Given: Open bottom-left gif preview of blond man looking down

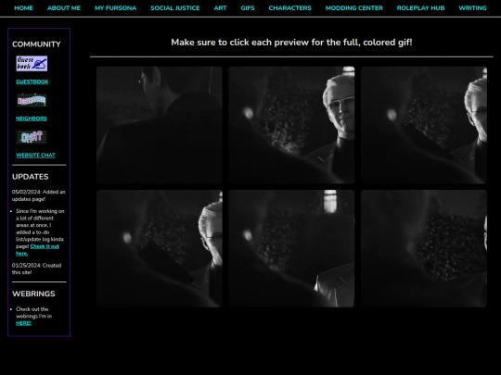Looking at the screenshot, I should 160,248.
